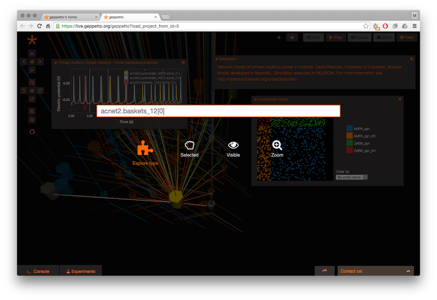This screenshot has height=300, width=437.
Task: Switch to the geppetto's home browser tab
Action: click(x=69, y=17)
